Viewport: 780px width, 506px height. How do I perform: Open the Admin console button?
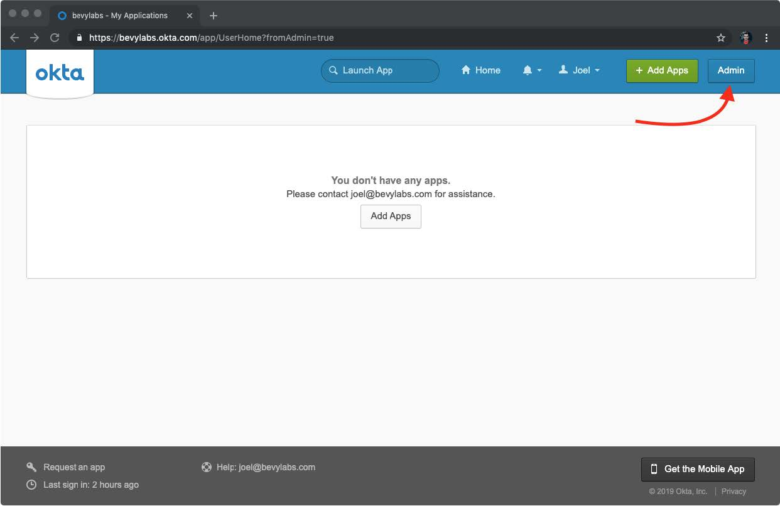point(731,70)
